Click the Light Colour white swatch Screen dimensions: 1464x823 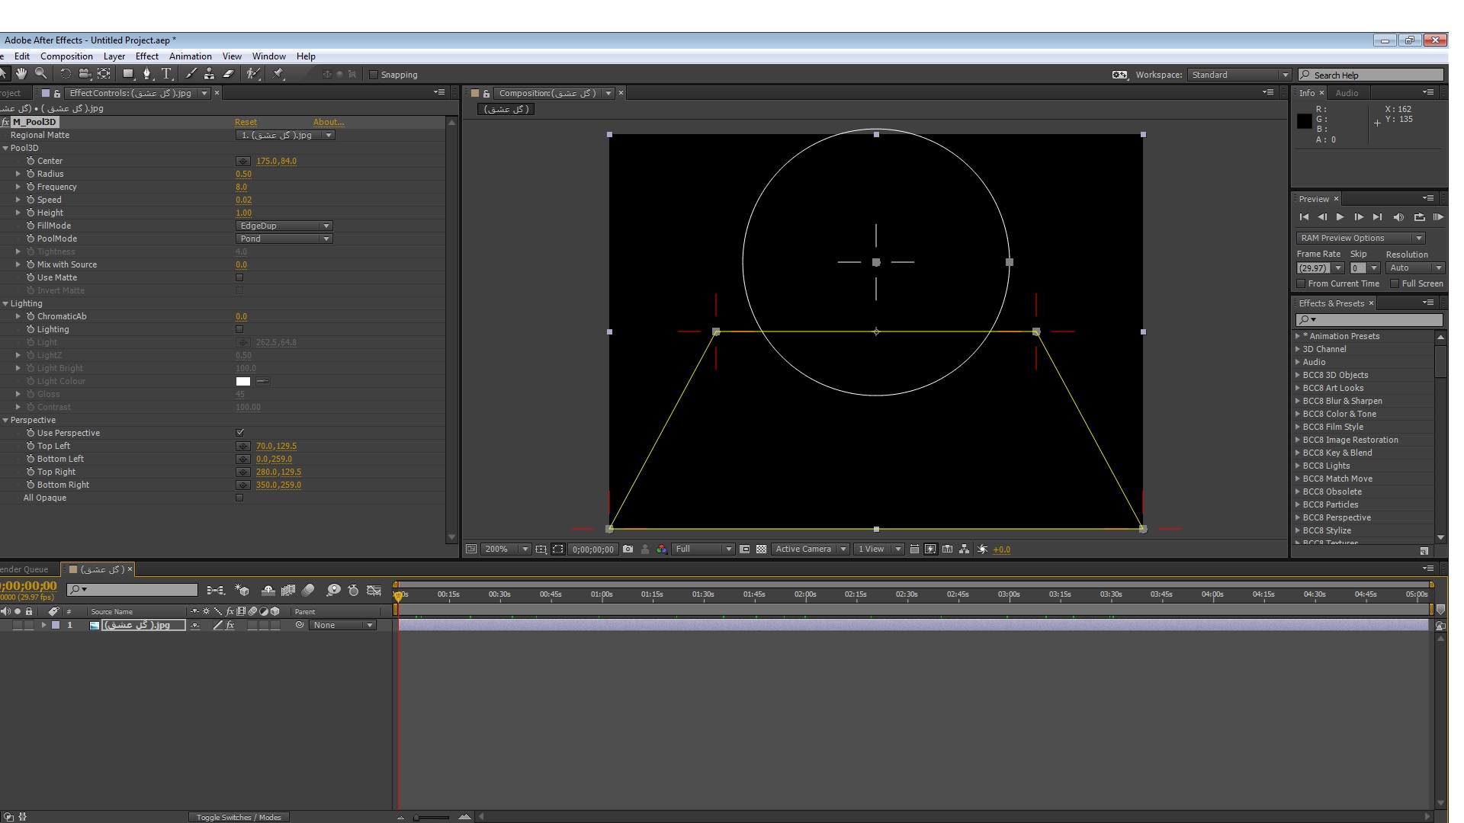point(243,381)
